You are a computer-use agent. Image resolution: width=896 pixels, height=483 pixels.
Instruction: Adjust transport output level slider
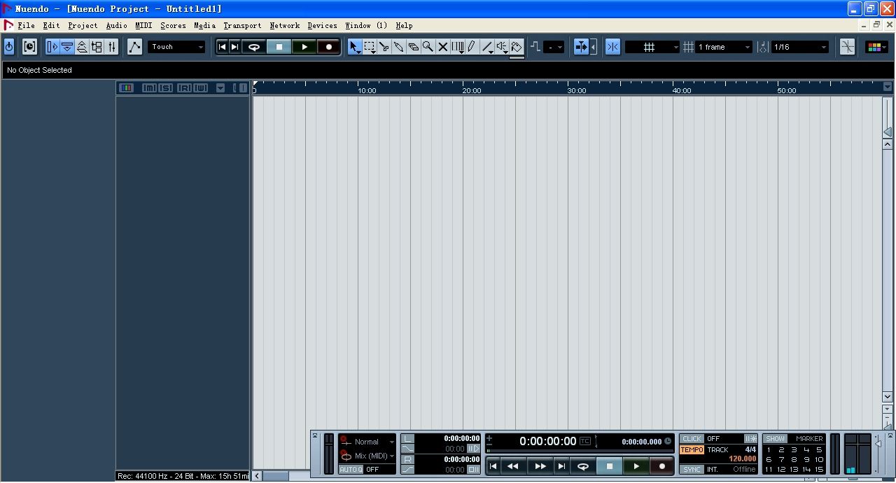point(878,444)
